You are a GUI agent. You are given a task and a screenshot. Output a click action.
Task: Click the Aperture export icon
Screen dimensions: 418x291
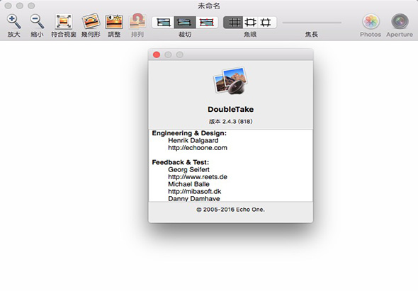pyautogui.click(x=400, y=21)
